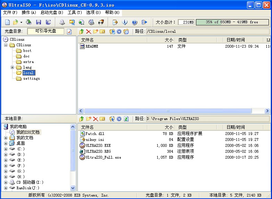
Task: Click the 可引导光盘 button
Action: [x=46, y=31]
